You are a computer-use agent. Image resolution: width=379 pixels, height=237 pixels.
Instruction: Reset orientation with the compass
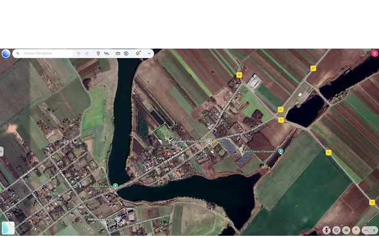(x=356, y=230)
